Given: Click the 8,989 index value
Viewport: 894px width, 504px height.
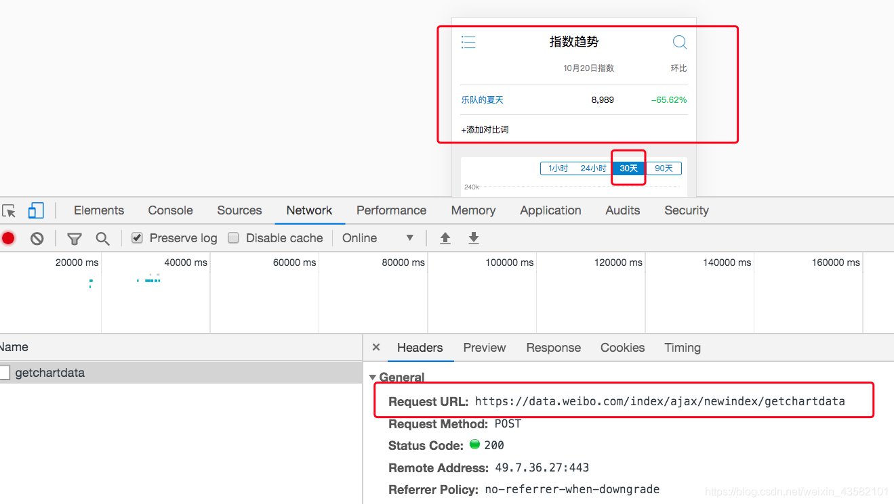Looking at the screenshot, I should click(x=603, y=100).
